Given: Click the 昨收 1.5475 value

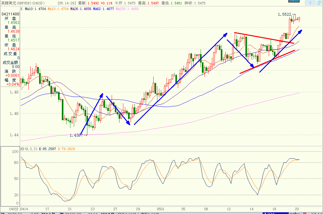Looking at the screenshot, I should tap(200, 3).
